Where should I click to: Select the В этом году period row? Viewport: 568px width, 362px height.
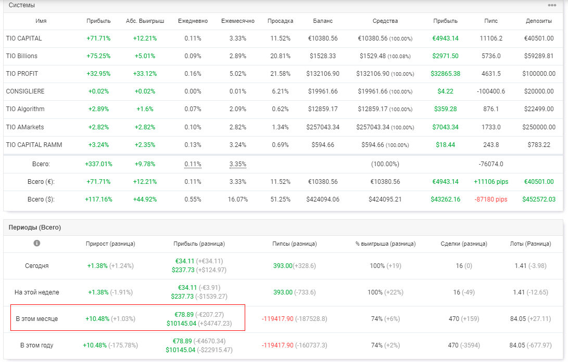[x=283, y=345]
